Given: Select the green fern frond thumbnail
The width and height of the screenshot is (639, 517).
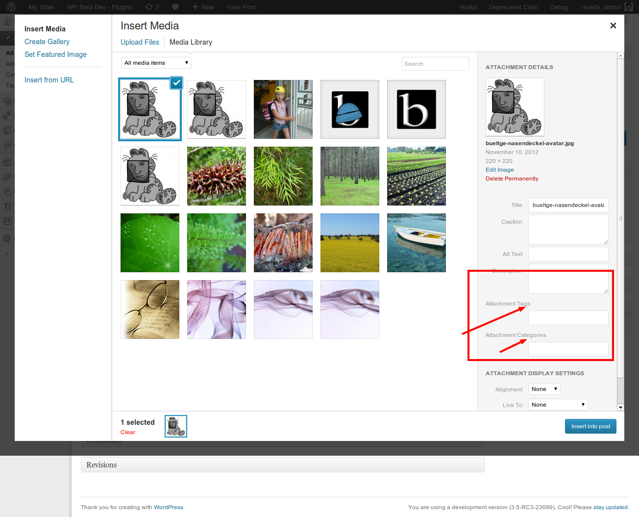Looking at the screenshot, I should (x=217, y=243).
